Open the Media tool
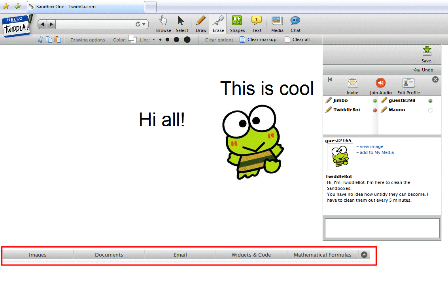448x285 pixels. (277, 24)
